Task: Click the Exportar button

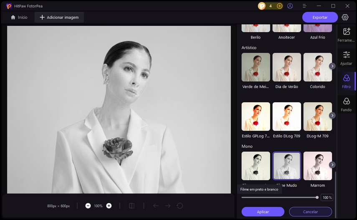Action: click(320, 17)
